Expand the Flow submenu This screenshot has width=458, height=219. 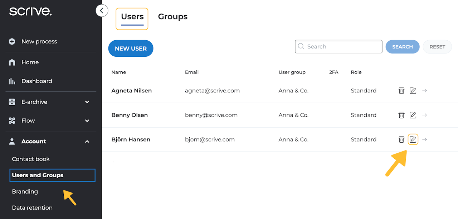(87, 121)
